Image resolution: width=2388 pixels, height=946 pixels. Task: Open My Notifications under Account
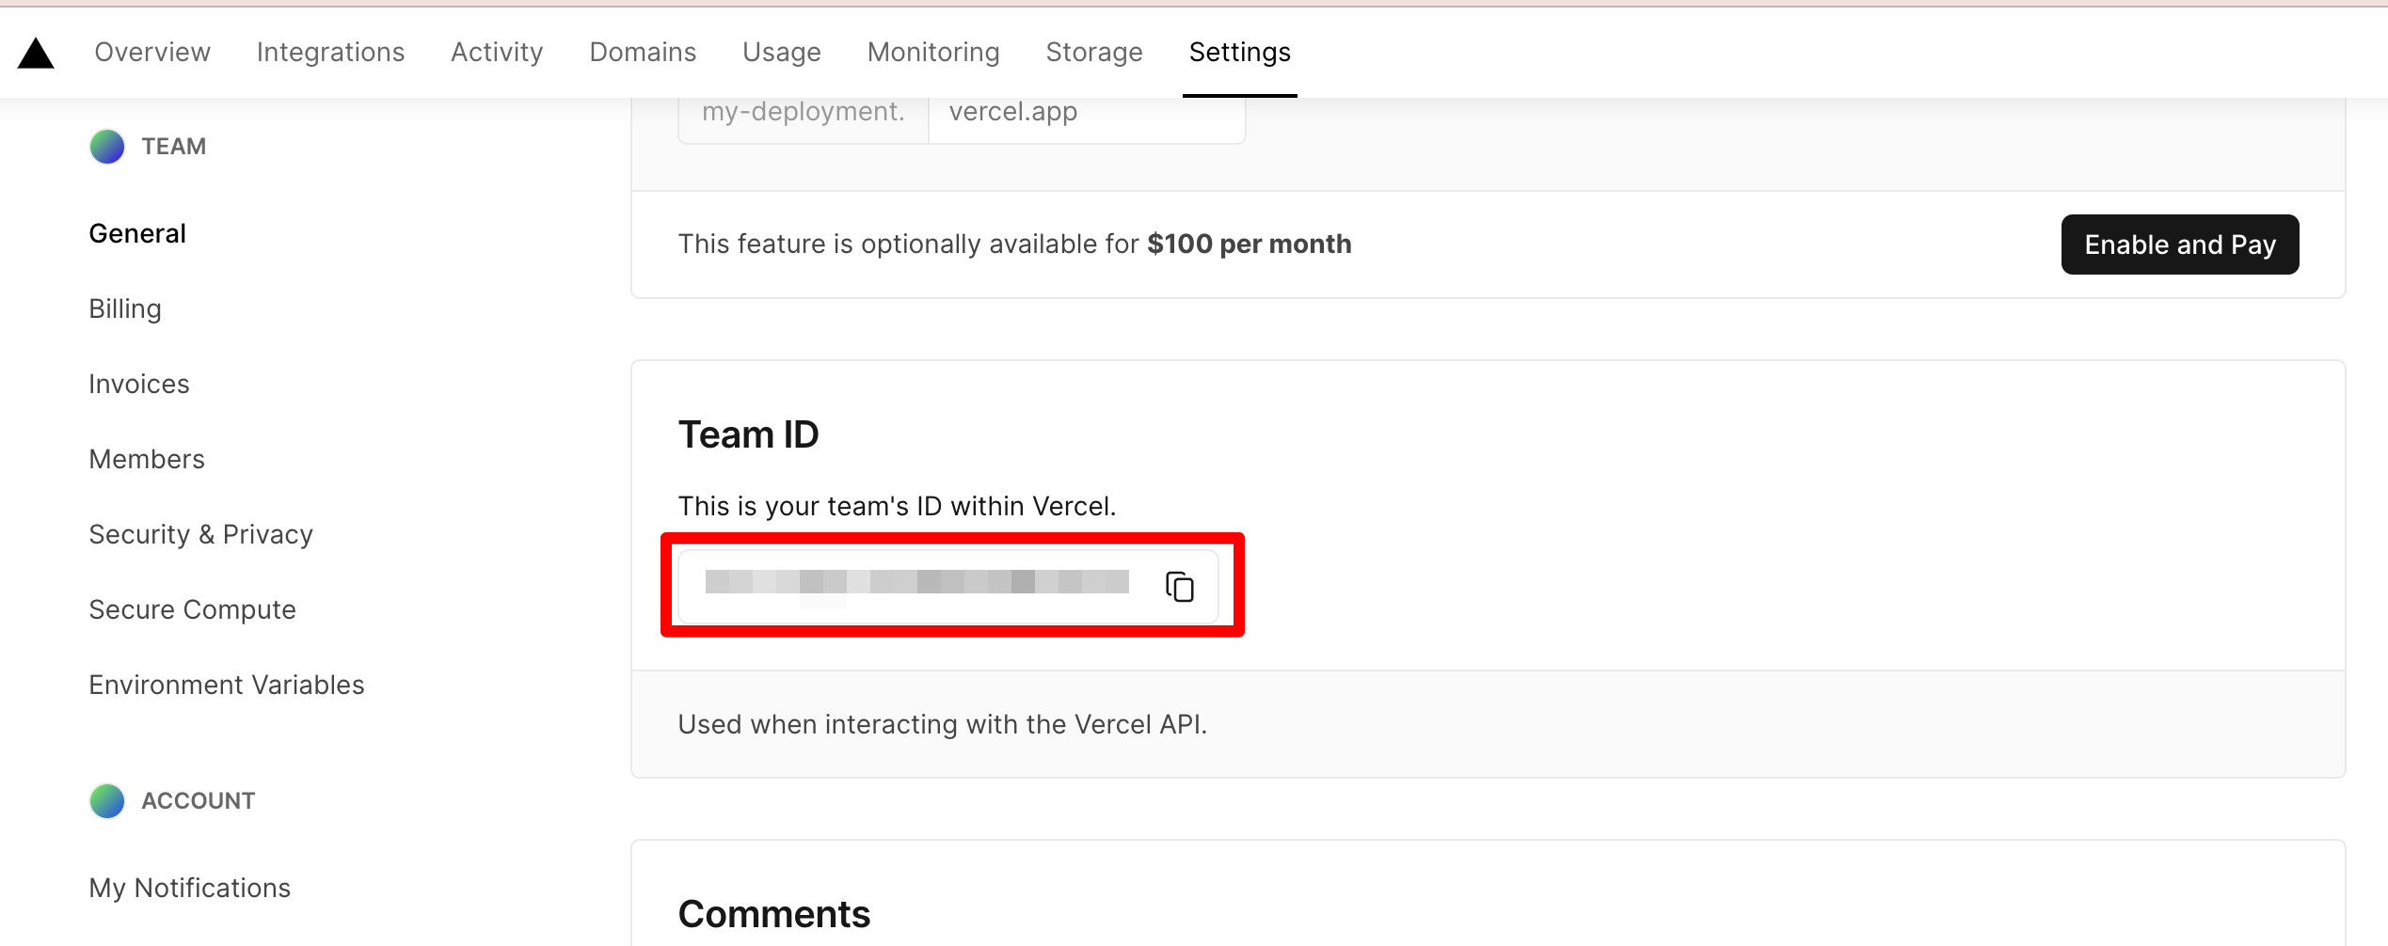189,889
